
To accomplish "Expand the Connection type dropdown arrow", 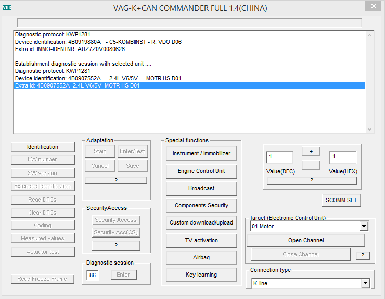I will 365,283.
